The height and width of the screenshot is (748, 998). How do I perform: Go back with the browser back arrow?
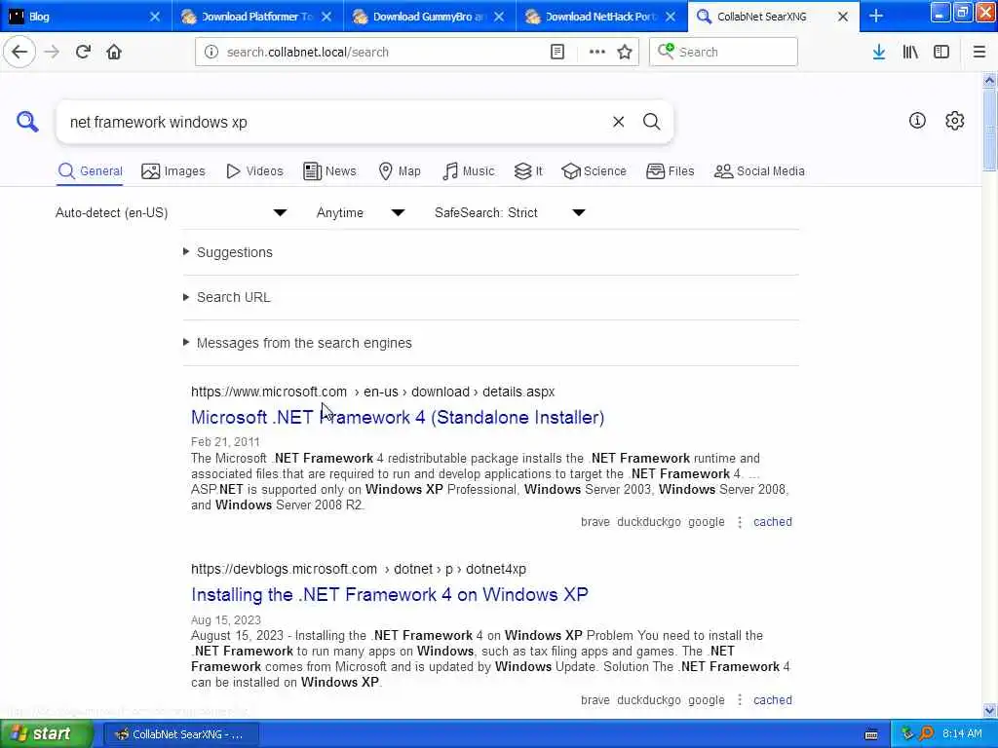[x=19, y=52]
